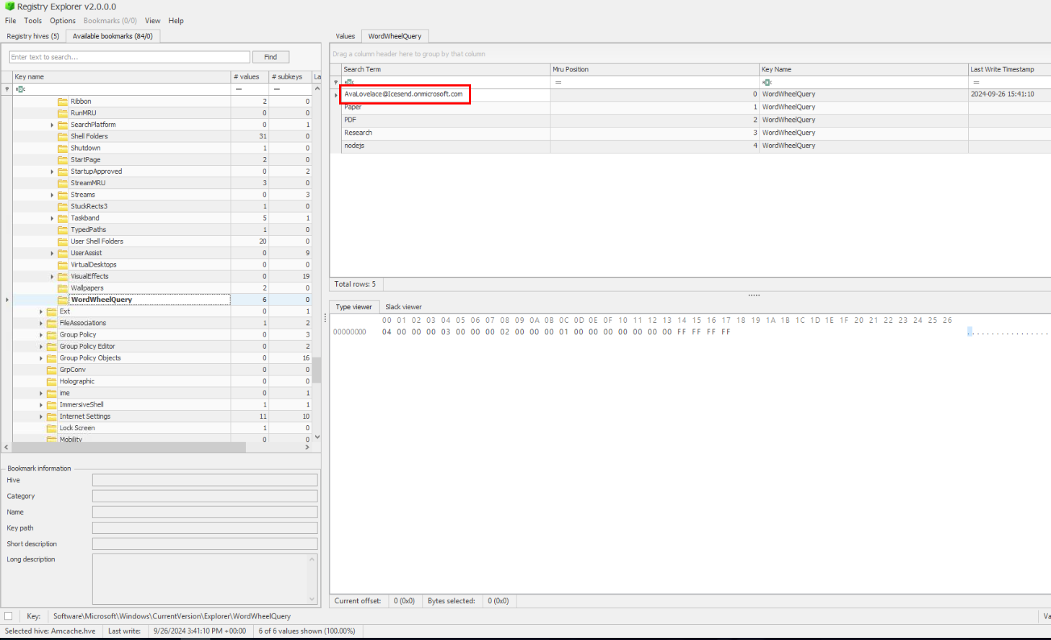Expand the FileAssociations tree node
The width and height of the screenshot is (1051, 640).
(41, 324)
